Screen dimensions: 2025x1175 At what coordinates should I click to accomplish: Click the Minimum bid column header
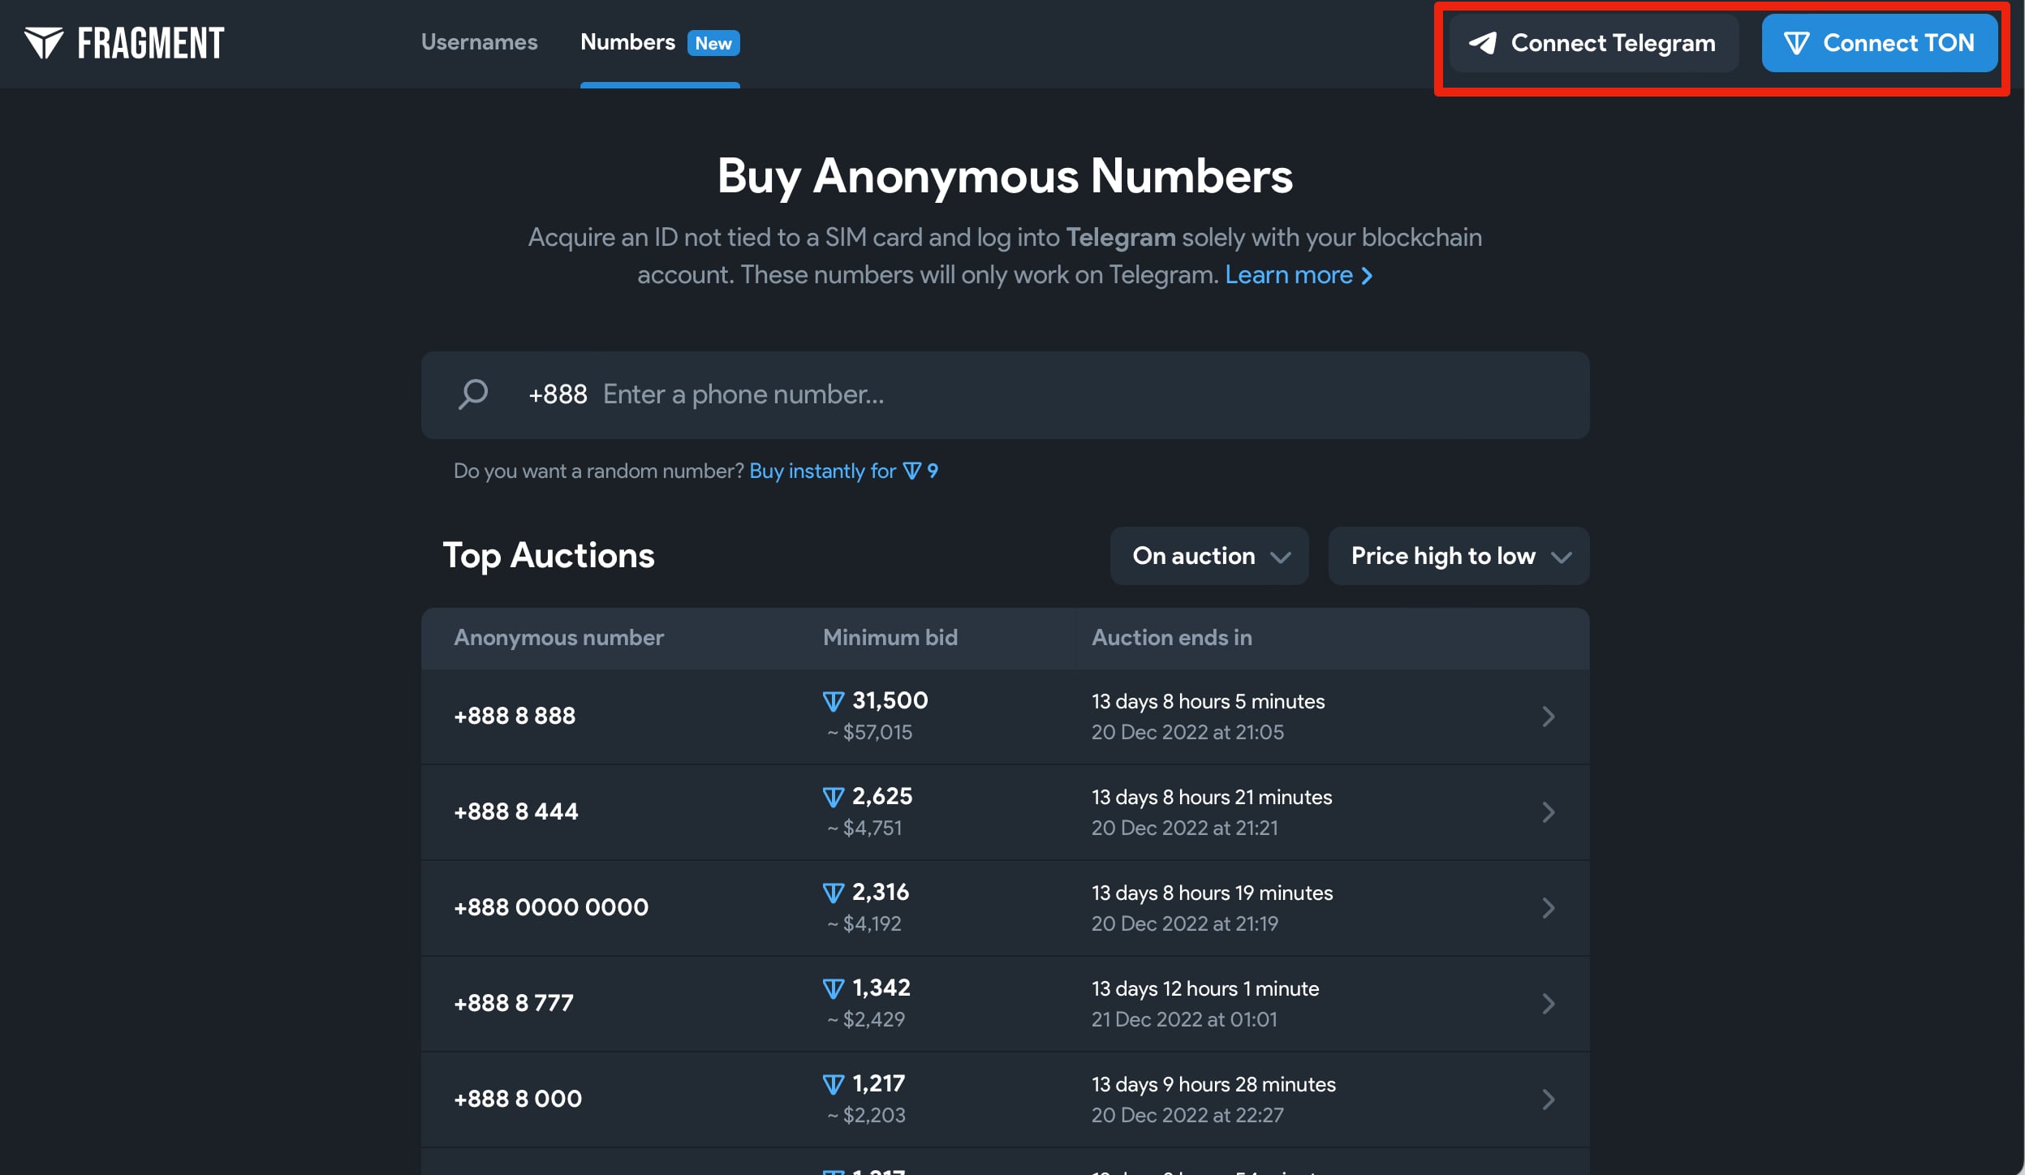890,638
